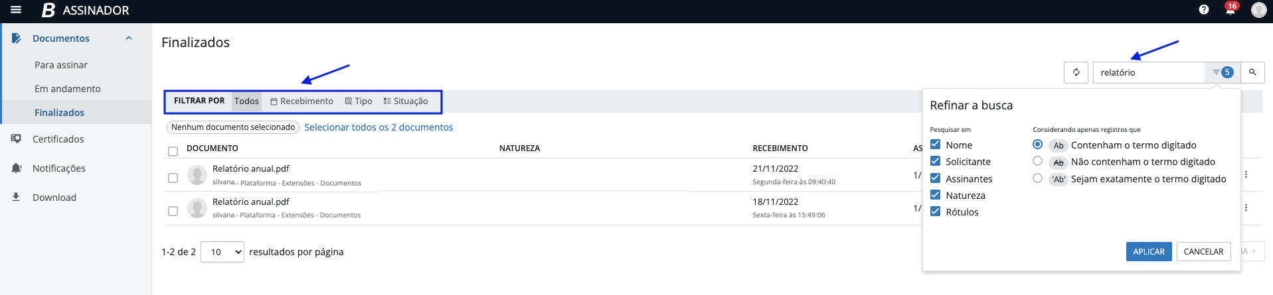Select the Todos filter tab
Screen dimensions: 1273x295
pyautogui.click(x=246, y=101)
